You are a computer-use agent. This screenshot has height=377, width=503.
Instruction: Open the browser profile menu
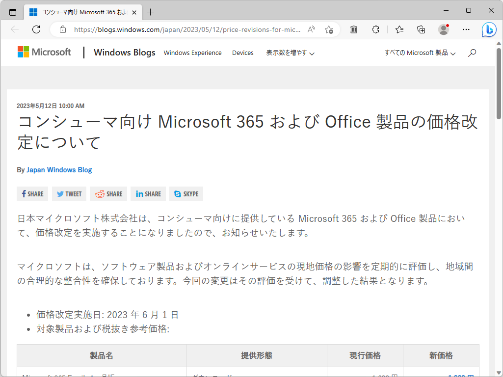pos(443,29)
